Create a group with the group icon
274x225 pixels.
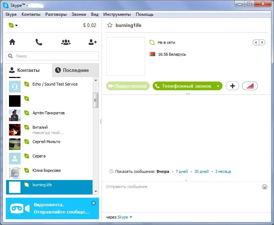click(66, 42)
